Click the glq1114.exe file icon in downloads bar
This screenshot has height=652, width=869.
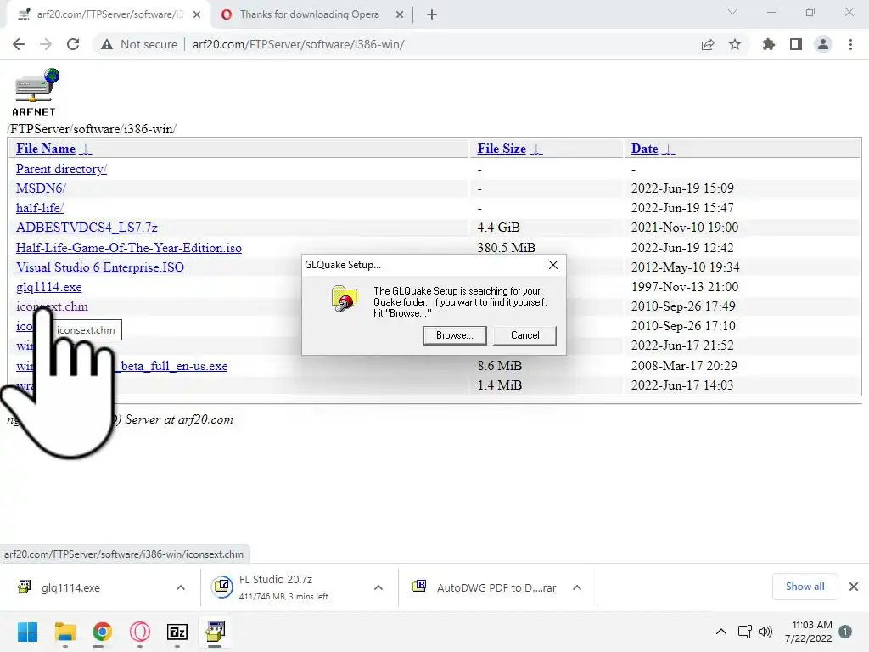pos(25,587)
